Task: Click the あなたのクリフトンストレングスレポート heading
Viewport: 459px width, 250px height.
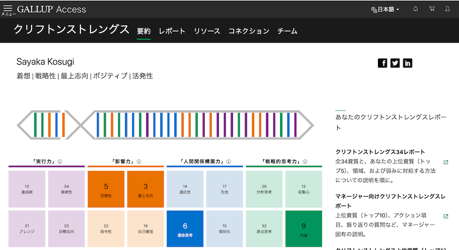Action: click(391, 122)
